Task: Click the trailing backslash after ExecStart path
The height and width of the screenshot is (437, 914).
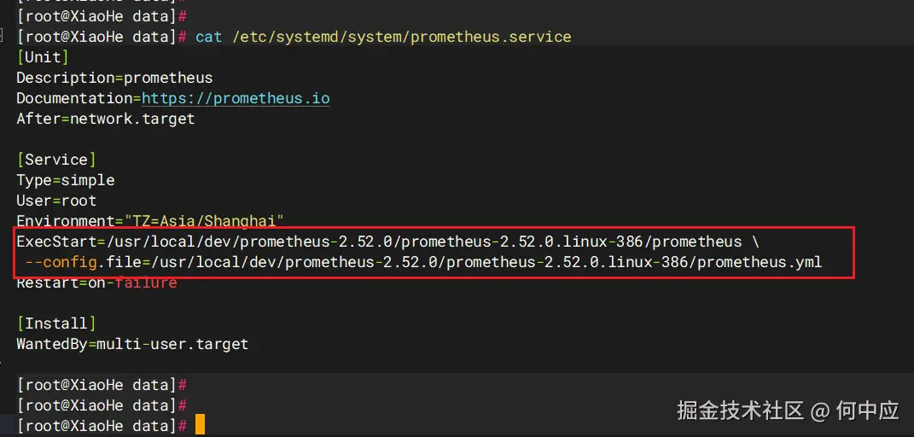Action: point(754,242)
